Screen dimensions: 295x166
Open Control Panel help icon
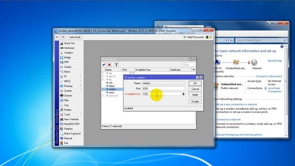282,47
